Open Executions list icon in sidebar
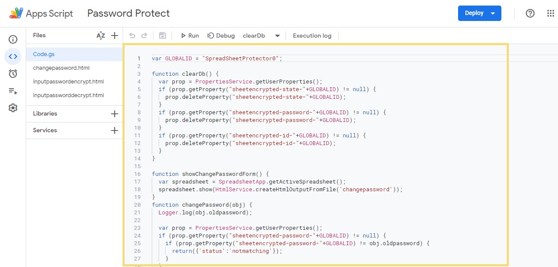The height and width of the screenshot is (267, 558). pyautogui.click(x=13, y=91)
